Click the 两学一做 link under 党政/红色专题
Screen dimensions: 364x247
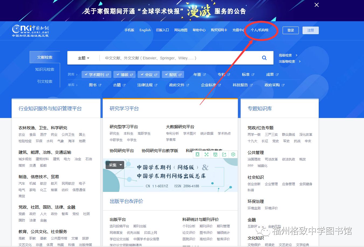[x=254, y=135]
